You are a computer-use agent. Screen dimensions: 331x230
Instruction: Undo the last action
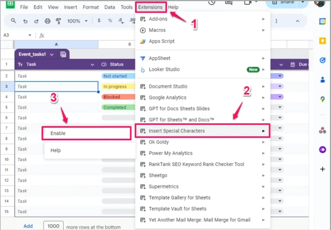point(25,21)
